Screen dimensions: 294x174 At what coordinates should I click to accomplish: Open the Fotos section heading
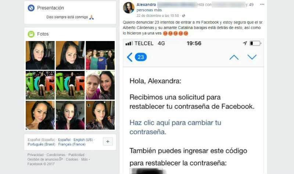tap(43, 34)
